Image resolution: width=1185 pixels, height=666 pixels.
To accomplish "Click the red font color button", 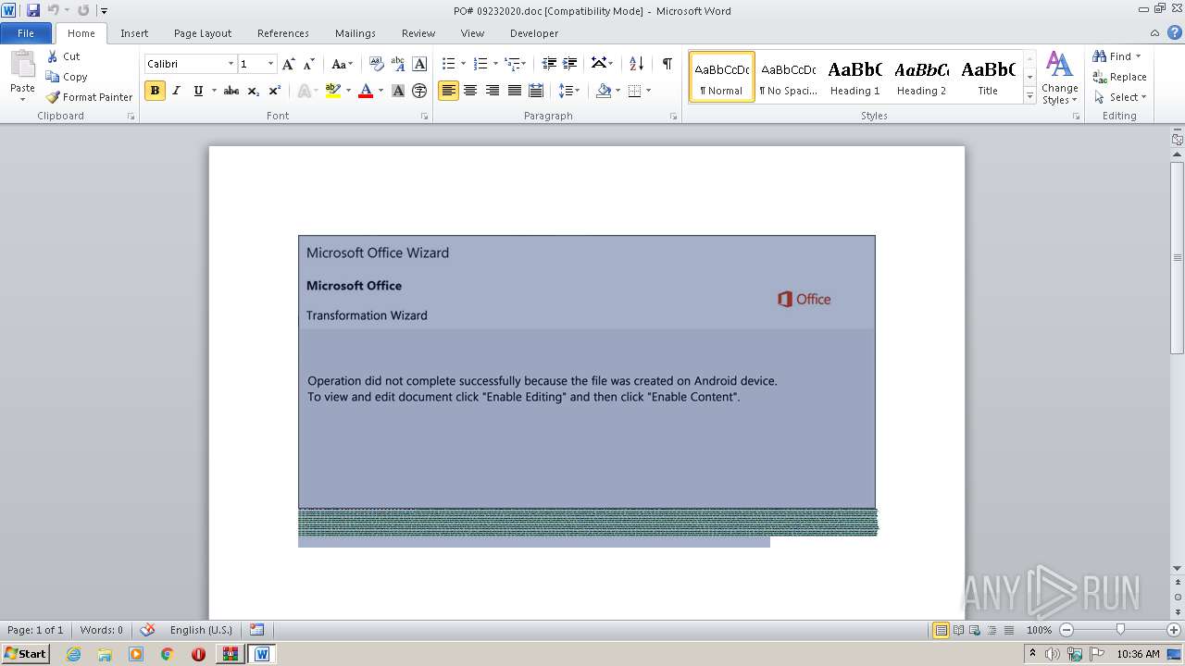I will click(366, 91).
